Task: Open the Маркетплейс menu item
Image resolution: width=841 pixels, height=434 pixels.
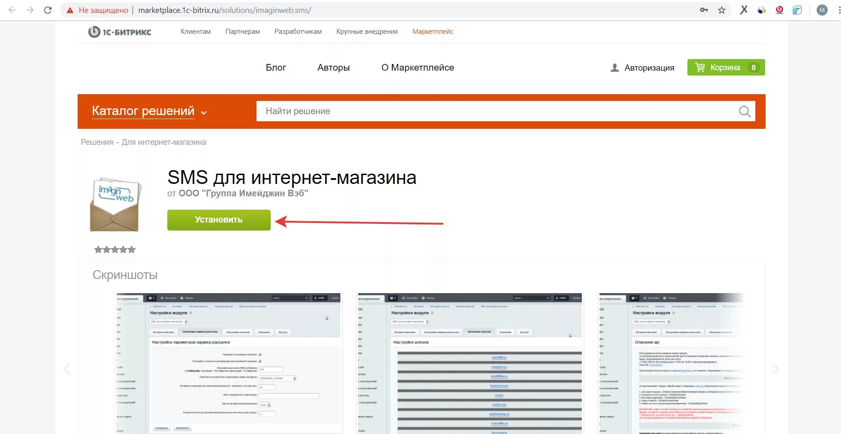Action: point(433,32)
